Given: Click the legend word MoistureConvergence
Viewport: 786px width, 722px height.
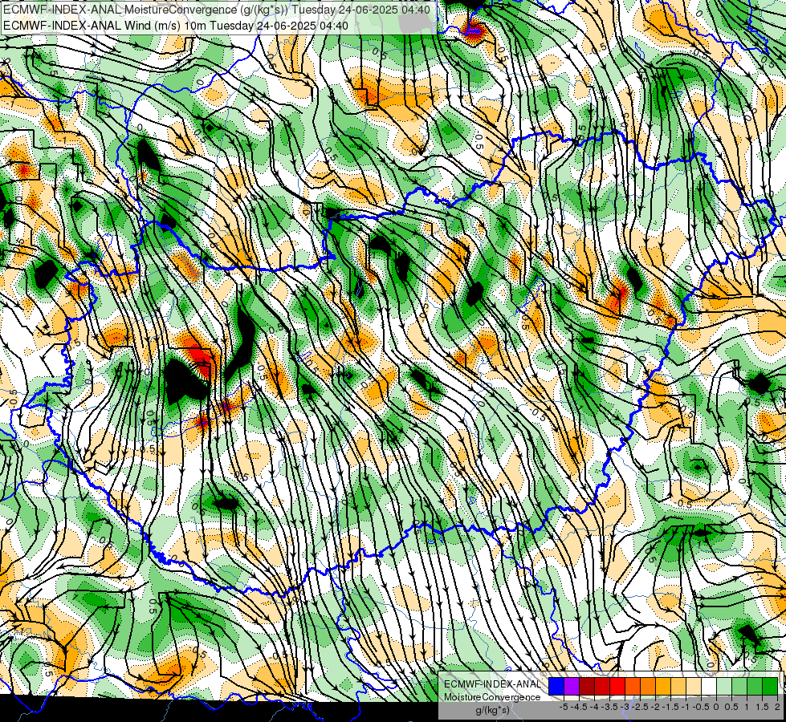Looking at the screenshot, I should [x=492, y=697].
